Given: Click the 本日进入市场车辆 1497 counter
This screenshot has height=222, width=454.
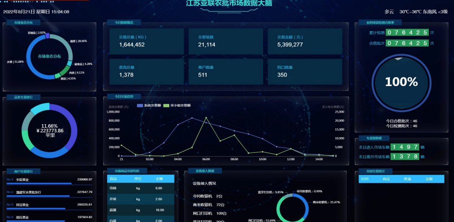Looking at the screenshot, I should click(x=405, y=147).
